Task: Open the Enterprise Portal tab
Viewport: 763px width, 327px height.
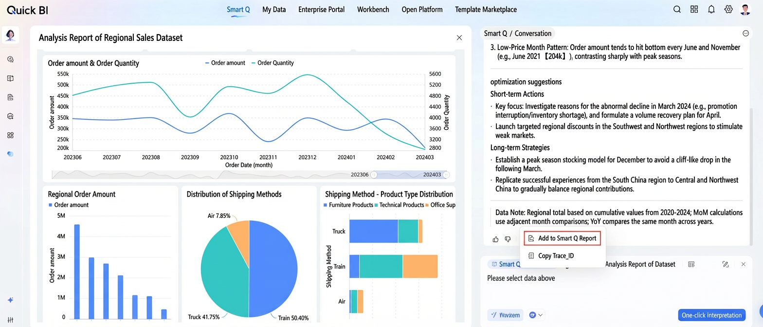Action: click(x=321, y=9)
